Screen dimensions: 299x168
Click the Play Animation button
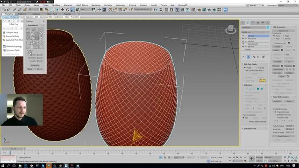(x=237, y=157)
